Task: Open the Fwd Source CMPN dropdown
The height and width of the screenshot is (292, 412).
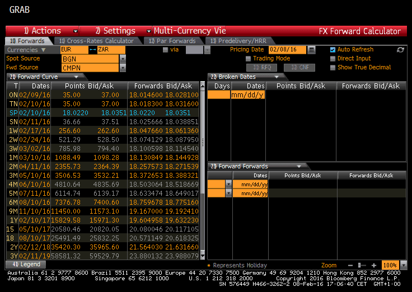Action: coord(123,68)
